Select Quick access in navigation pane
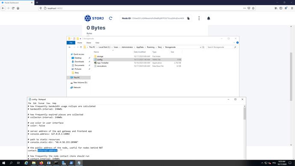Screen dimensions: 295x166 [x=79, y=54]
